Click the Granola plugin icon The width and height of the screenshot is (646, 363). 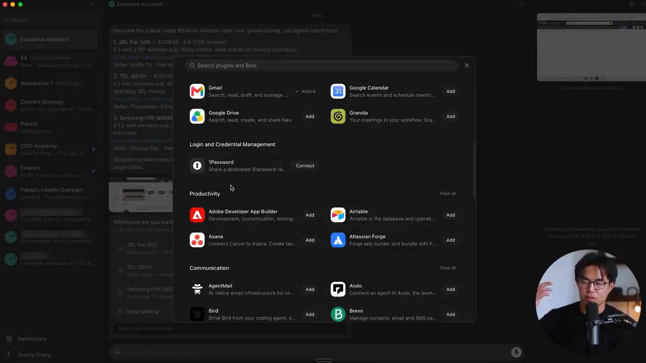338,116
